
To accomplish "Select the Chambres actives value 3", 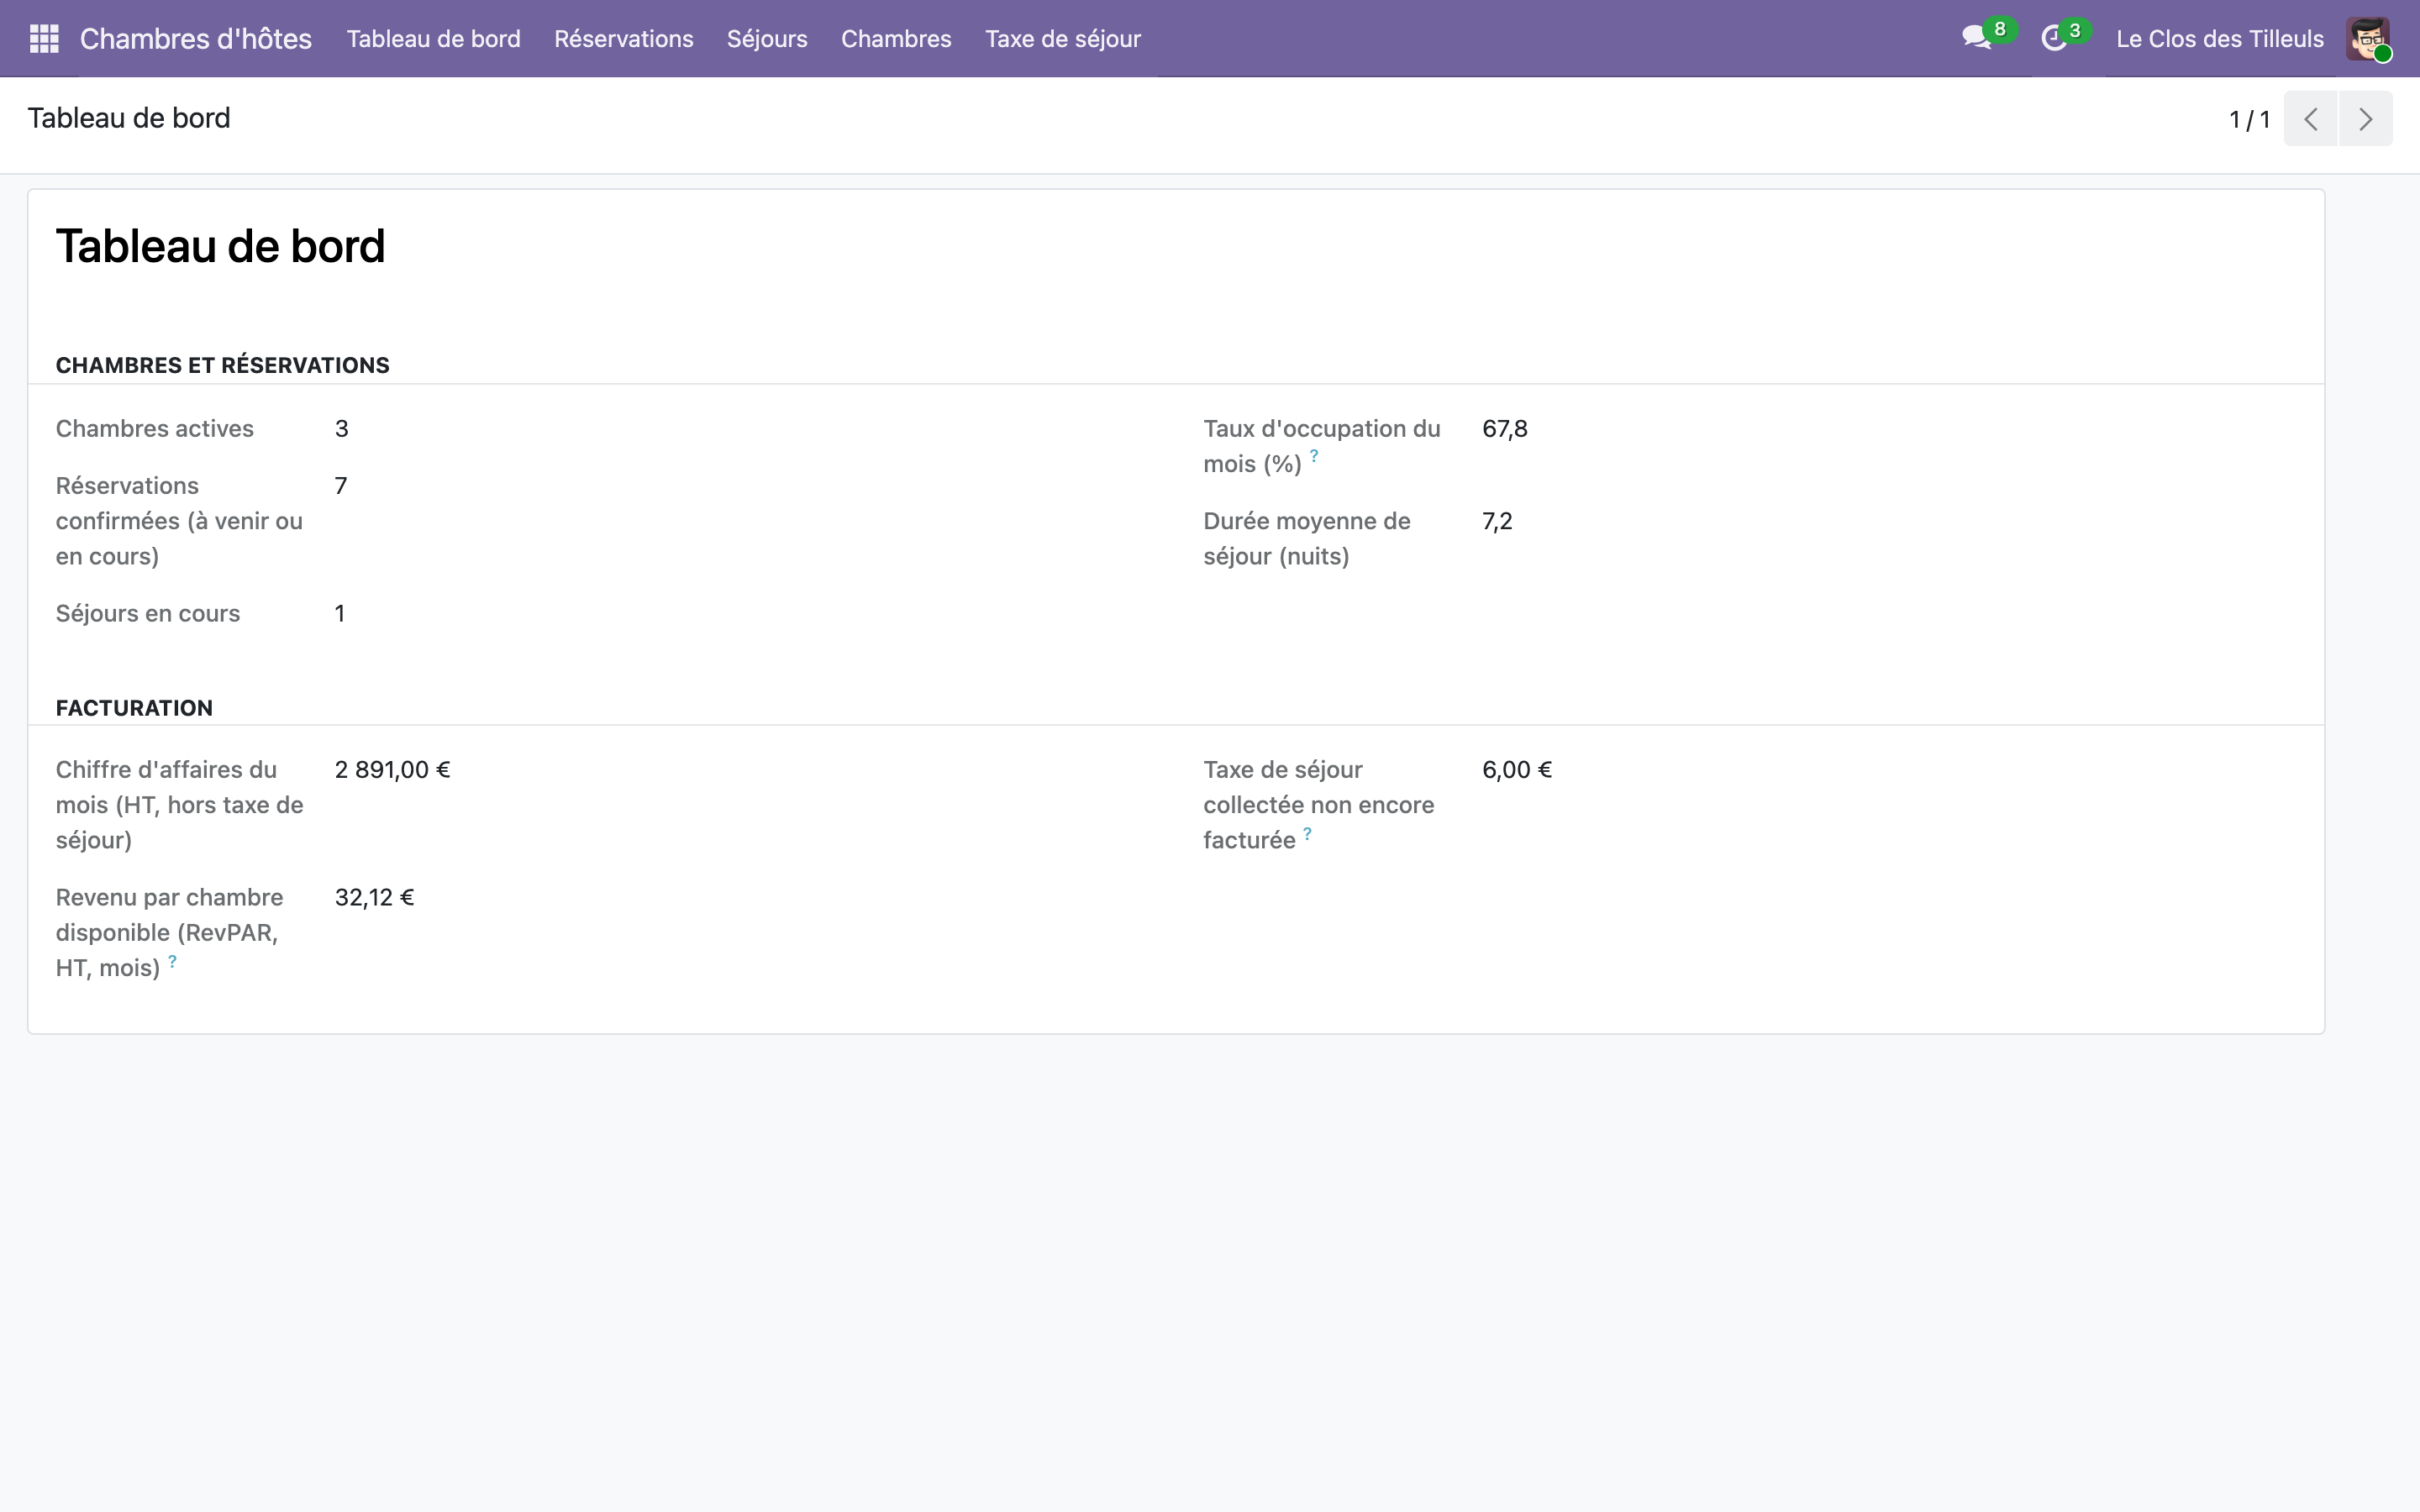I will (342, 429).
